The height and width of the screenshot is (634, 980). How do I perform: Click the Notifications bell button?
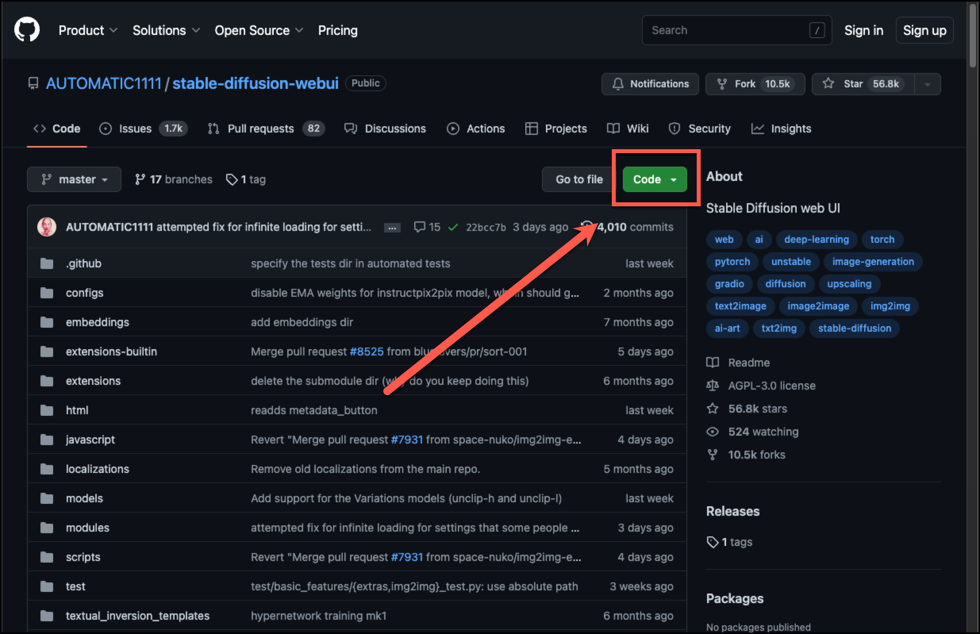click(x=650, y=84)
